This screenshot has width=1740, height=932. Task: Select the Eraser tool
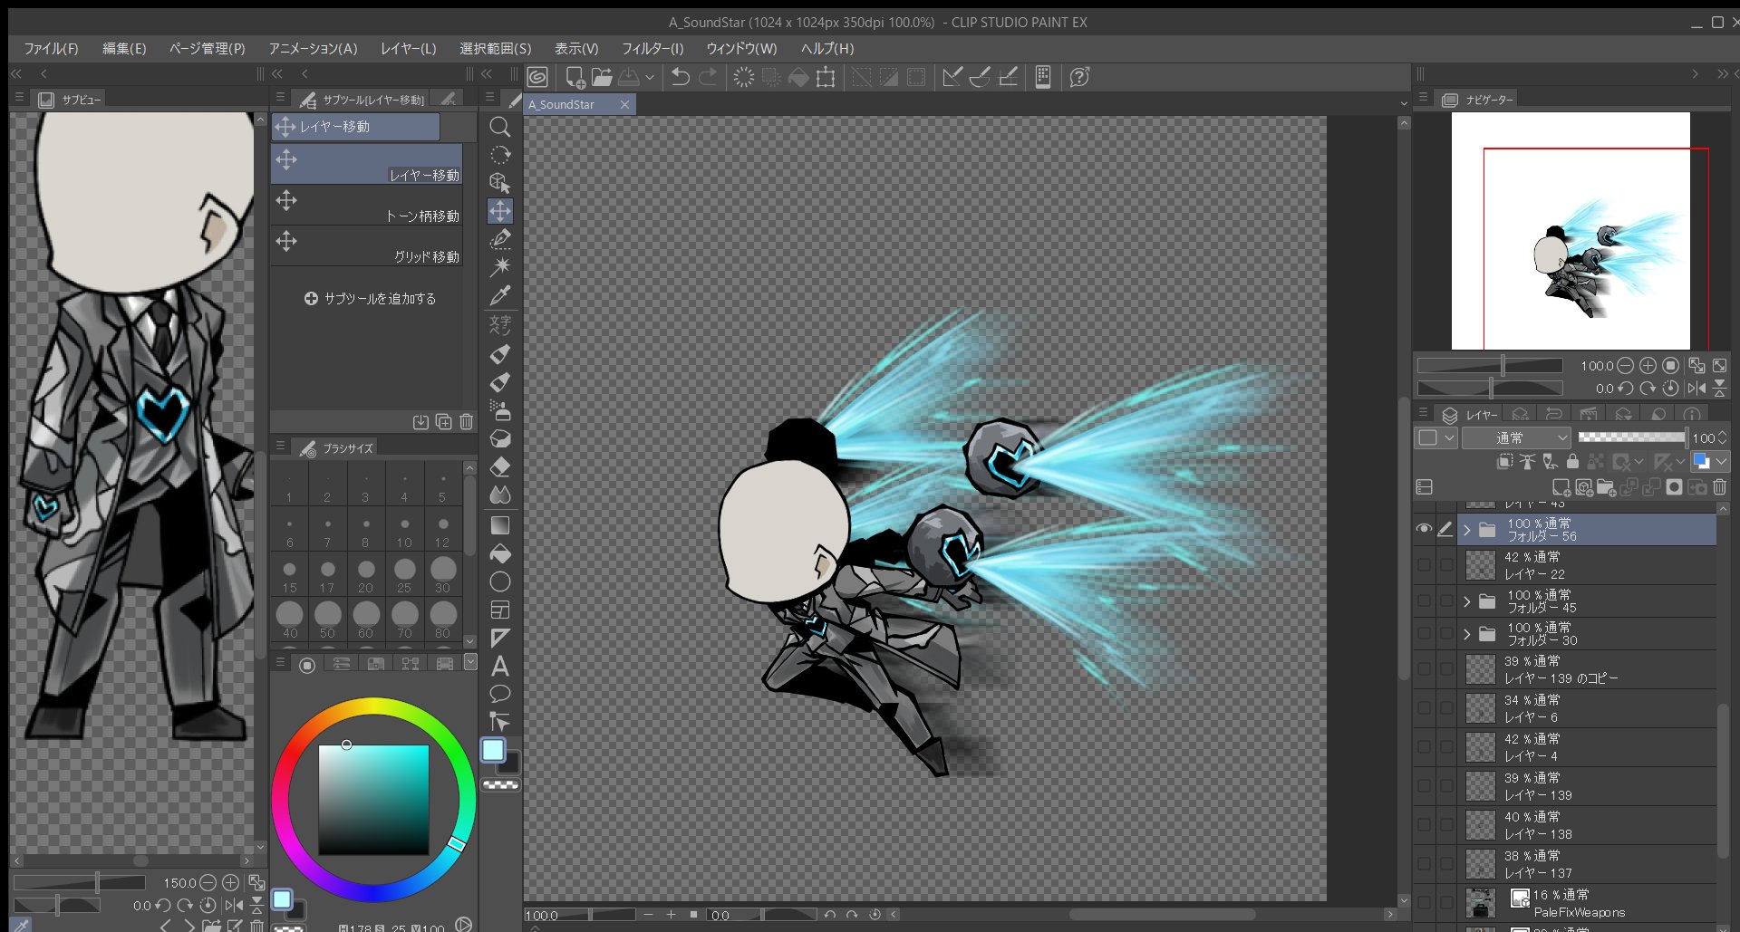coord(499,467)
